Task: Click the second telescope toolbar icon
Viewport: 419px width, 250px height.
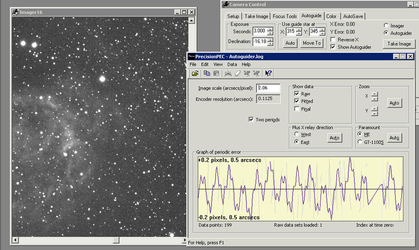Action: 256,74
